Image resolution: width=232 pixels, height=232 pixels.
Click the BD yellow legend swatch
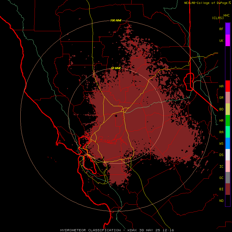228,109
